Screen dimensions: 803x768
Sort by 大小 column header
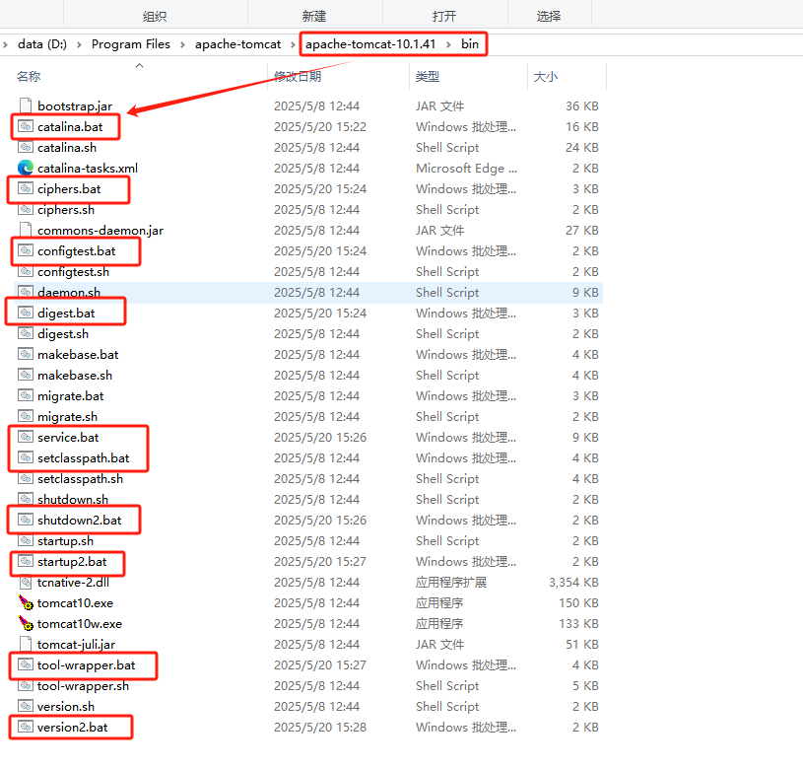[546, 76]
